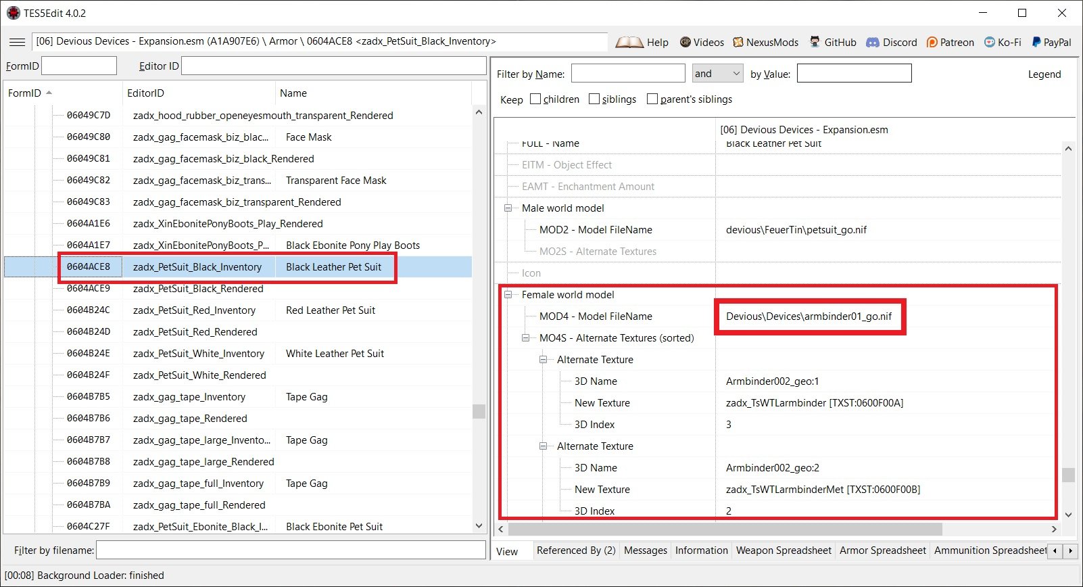Click the zadx_TsWTLarmbinderMet texture value
1083x587 pixels.
click(823, 490)
